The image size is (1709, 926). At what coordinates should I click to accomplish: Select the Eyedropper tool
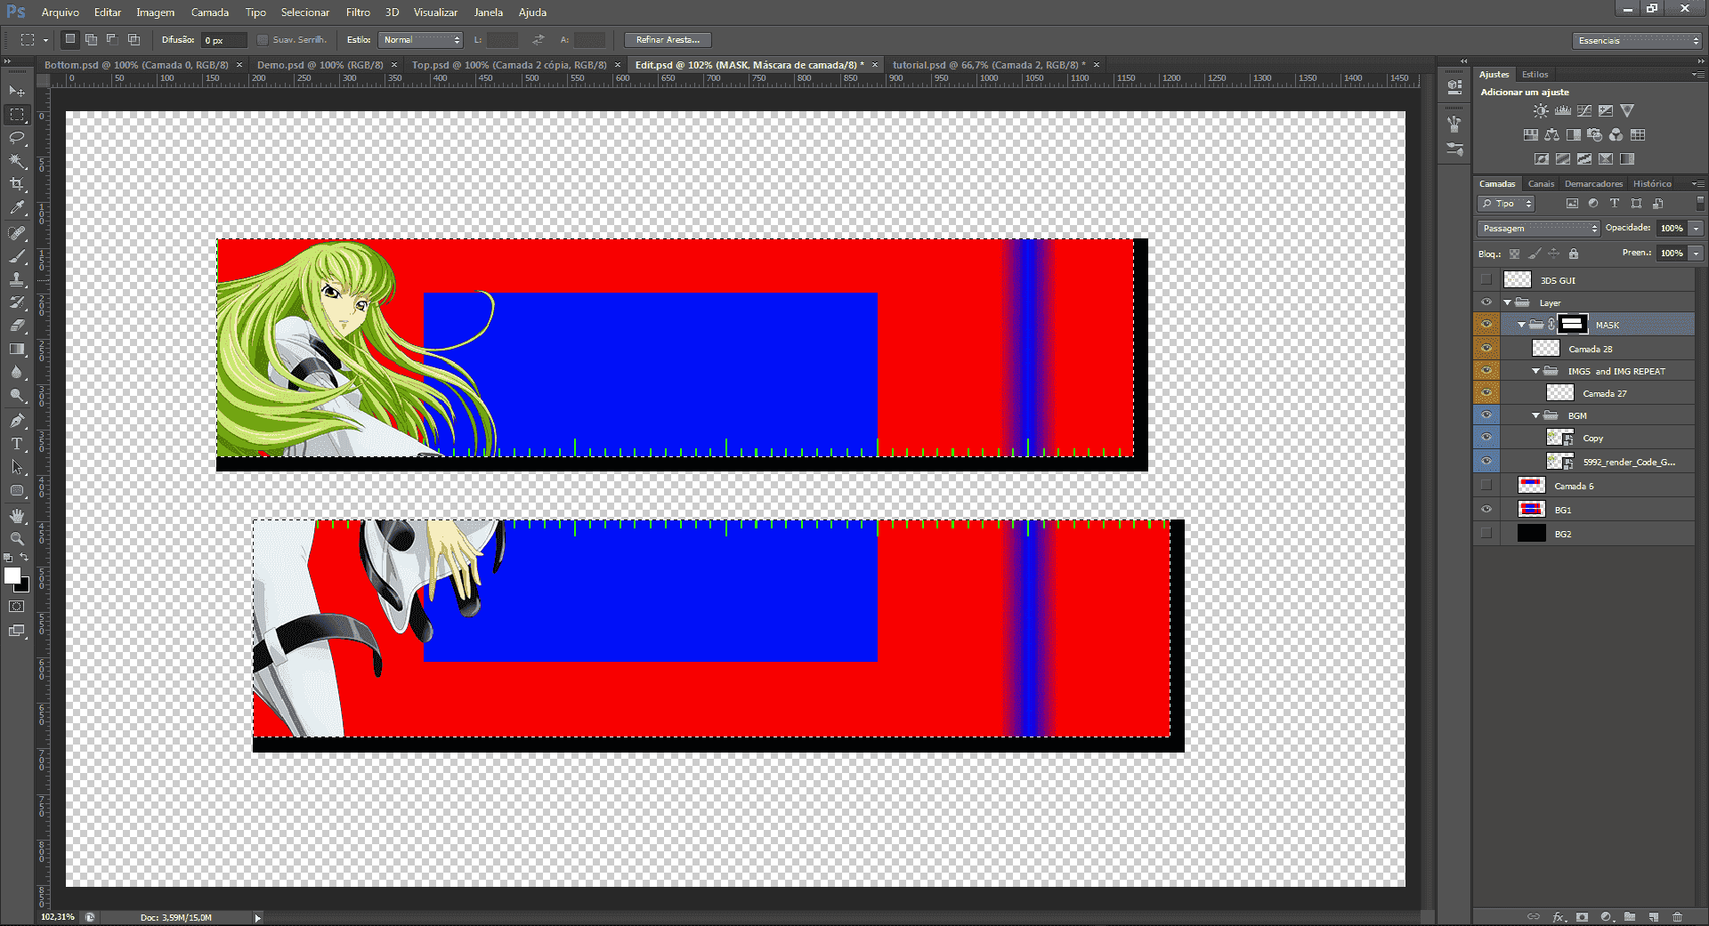(17, 207)
